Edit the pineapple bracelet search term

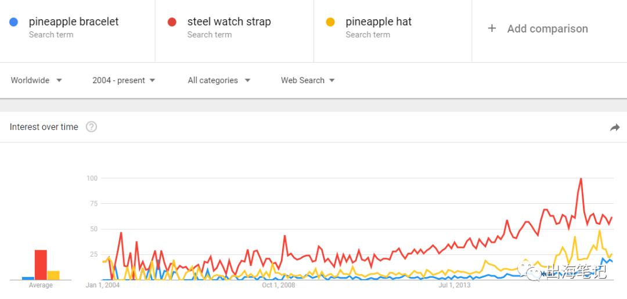(74, 22)
